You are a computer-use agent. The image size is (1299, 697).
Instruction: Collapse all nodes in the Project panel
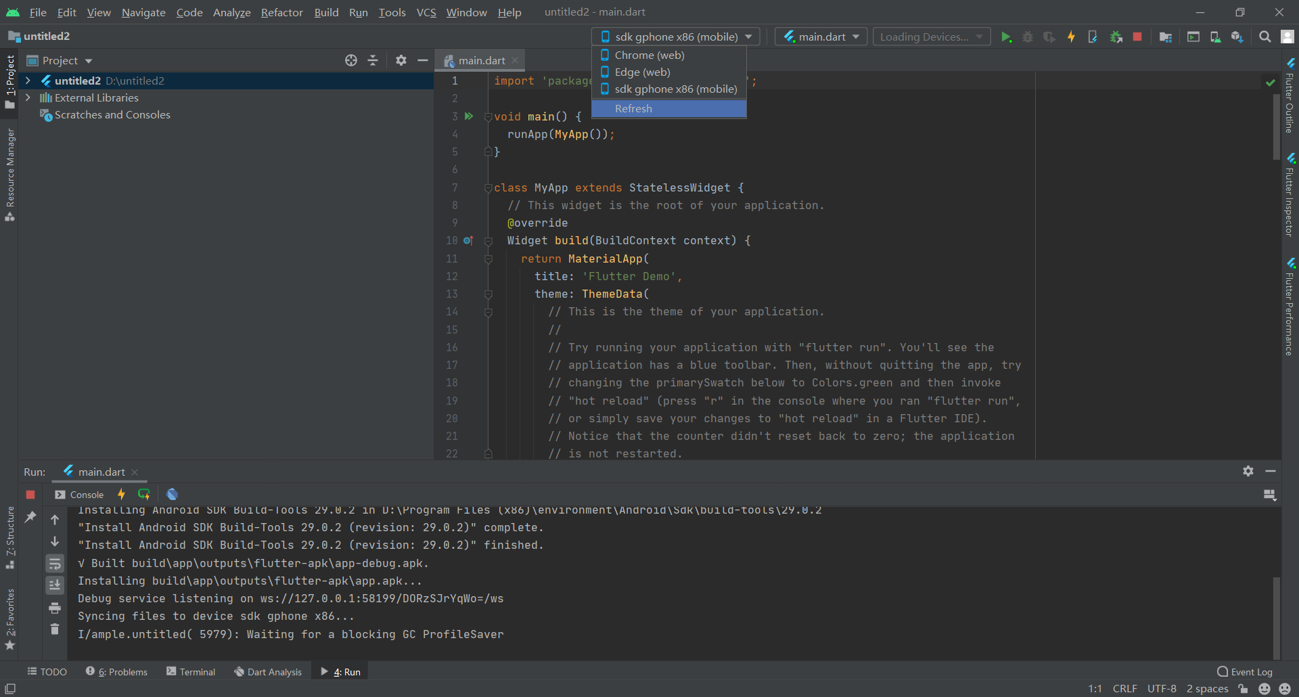pos(373,60)
